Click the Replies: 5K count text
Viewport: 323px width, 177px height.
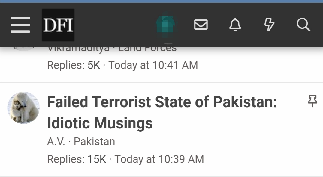(x=74, y=65)
